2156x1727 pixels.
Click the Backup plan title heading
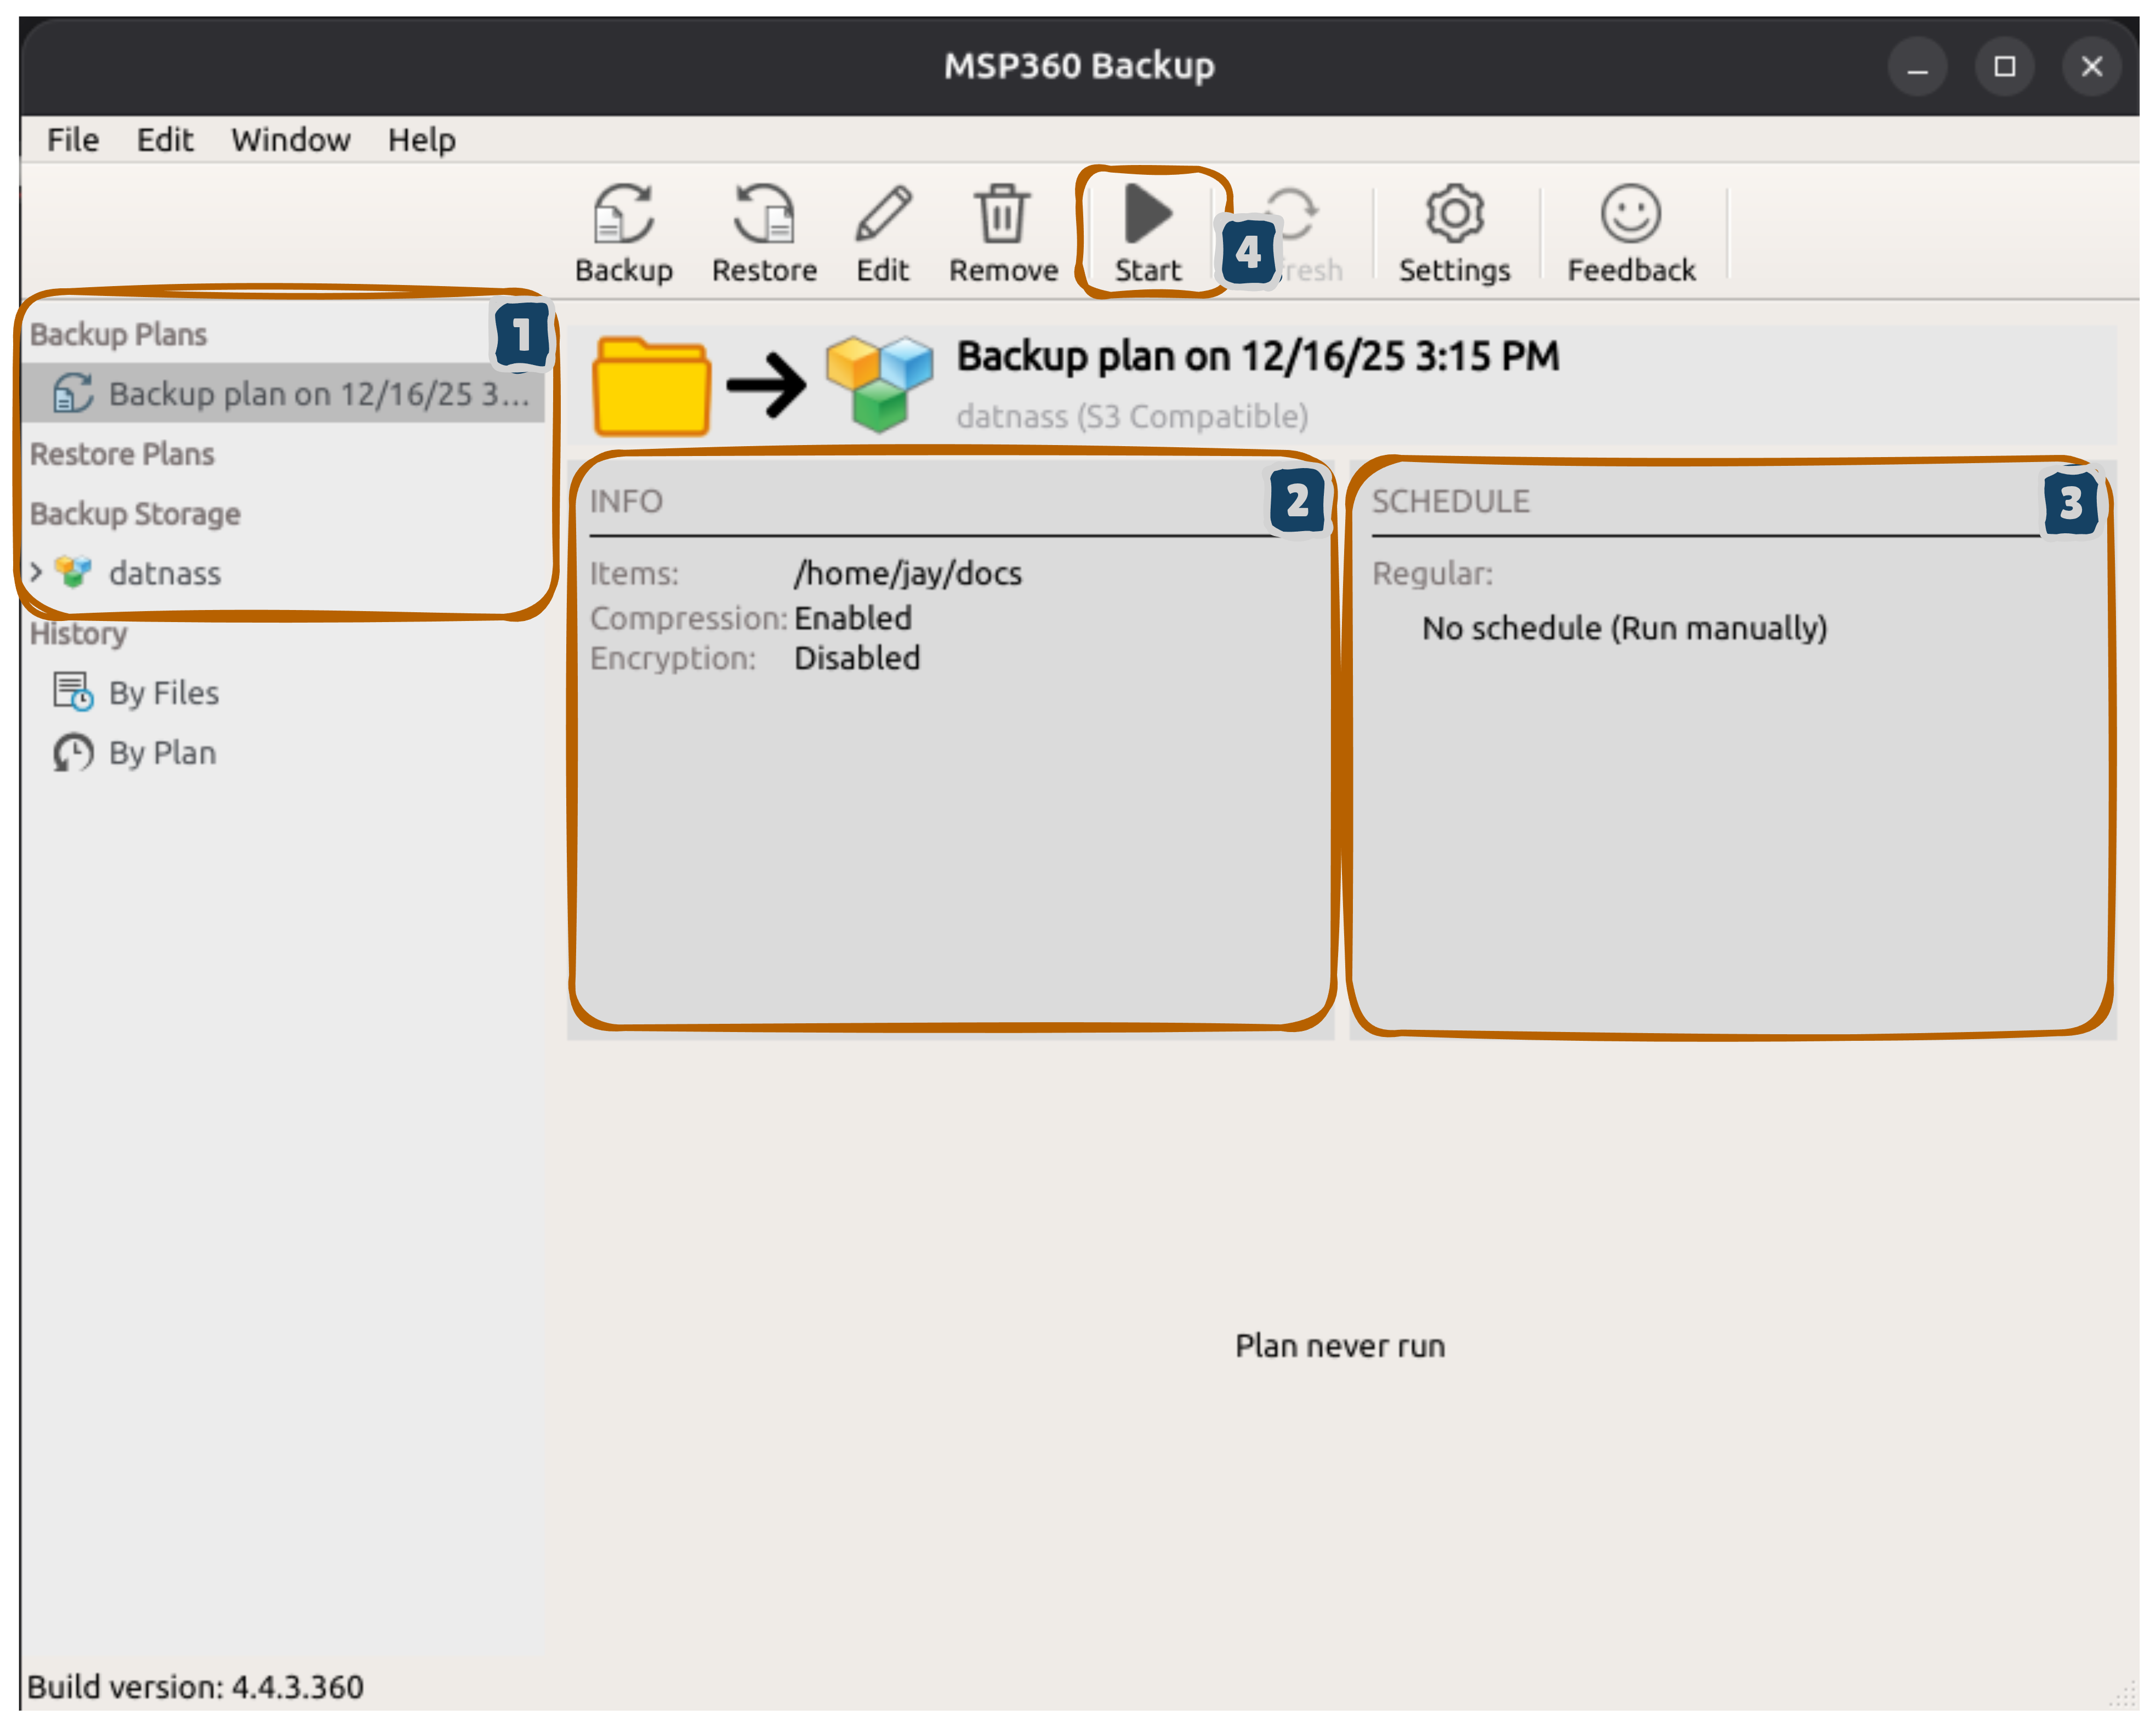point(1257,357)
